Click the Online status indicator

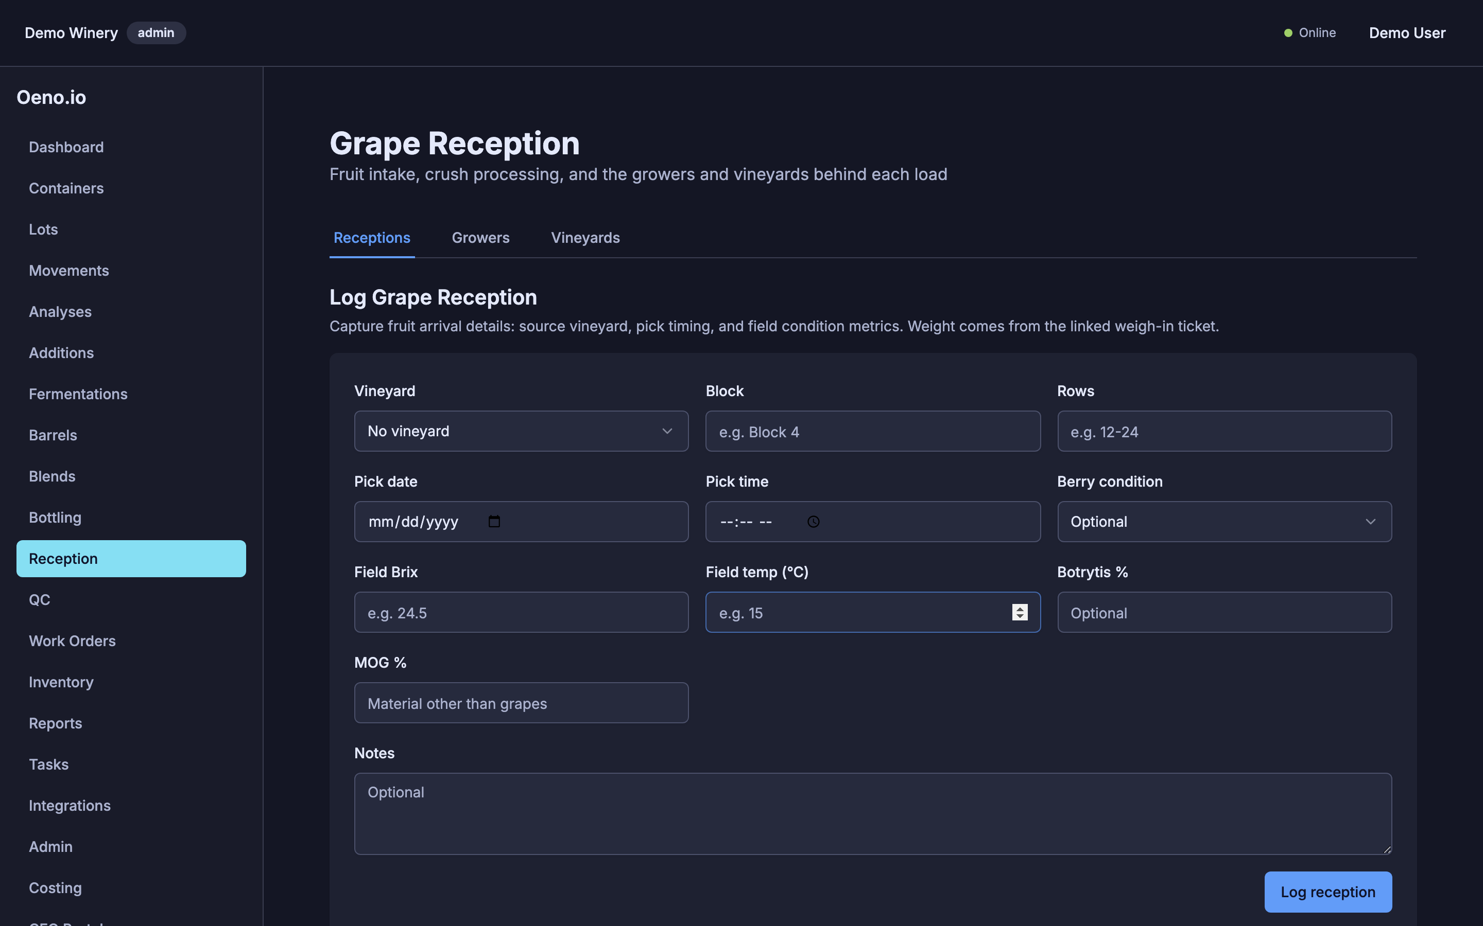1309,33
